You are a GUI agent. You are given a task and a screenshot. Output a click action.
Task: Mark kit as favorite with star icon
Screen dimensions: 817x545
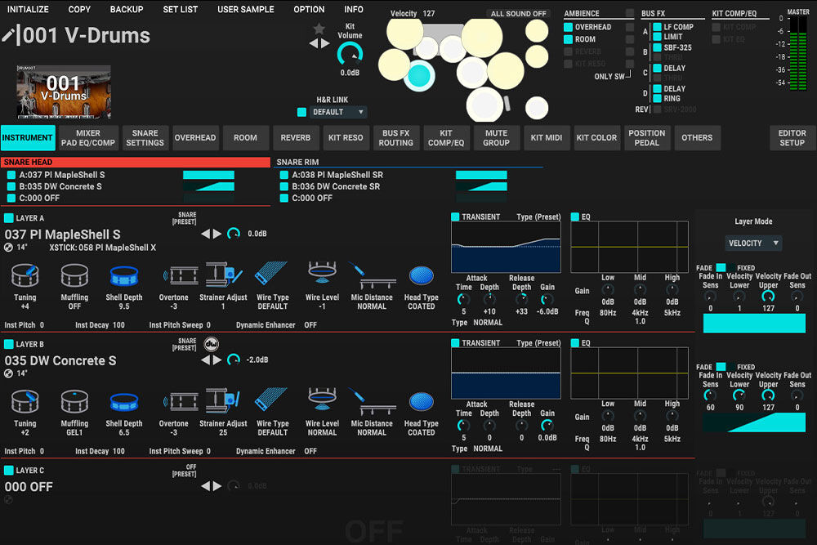319,29
